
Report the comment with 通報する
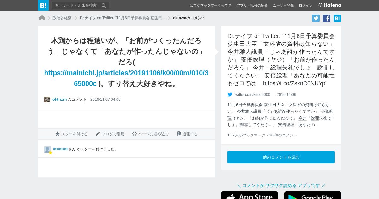click(187, 134)
